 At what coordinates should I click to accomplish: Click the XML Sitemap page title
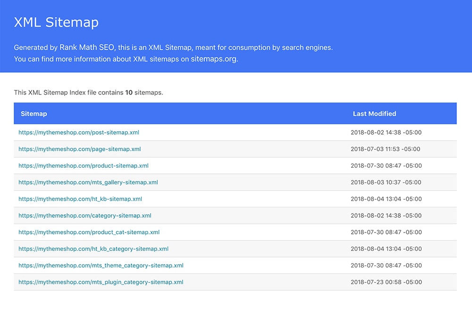(x=57, y=22)
